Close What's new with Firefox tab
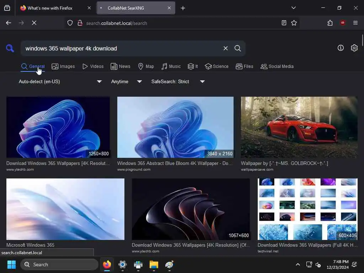 pos(89,8)
